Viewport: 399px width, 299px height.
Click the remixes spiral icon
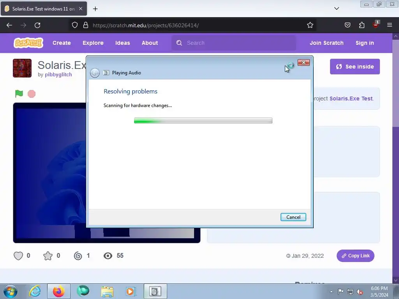[x=78, y=256]
